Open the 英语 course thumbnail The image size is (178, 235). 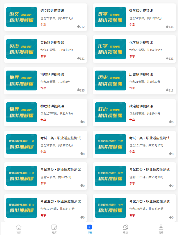(x=22, y=49)
